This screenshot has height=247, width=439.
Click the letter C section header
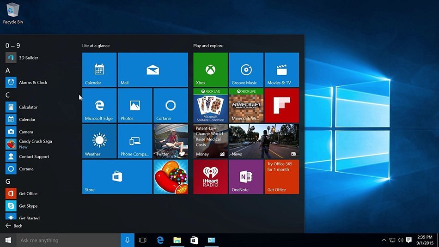point(7,95)
